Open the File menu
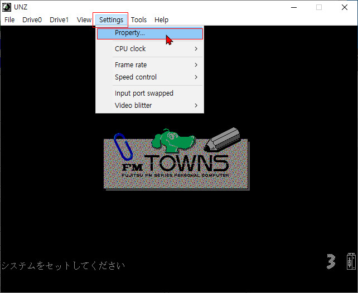 coord(9,20)
